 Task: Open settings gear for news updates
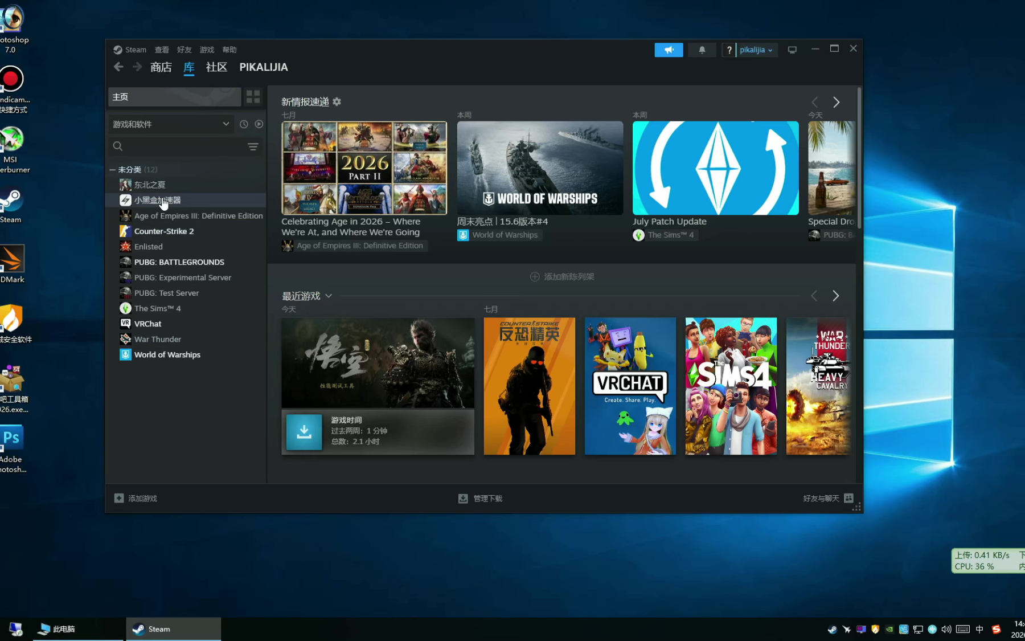pos(337,102)
